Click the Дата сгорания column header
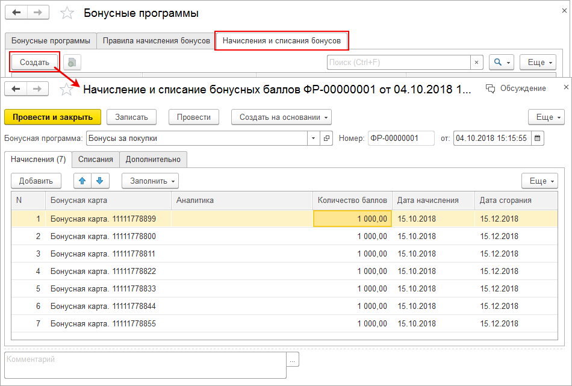Image resolution: width=572 pixels, height=386 pixels. 516,201
